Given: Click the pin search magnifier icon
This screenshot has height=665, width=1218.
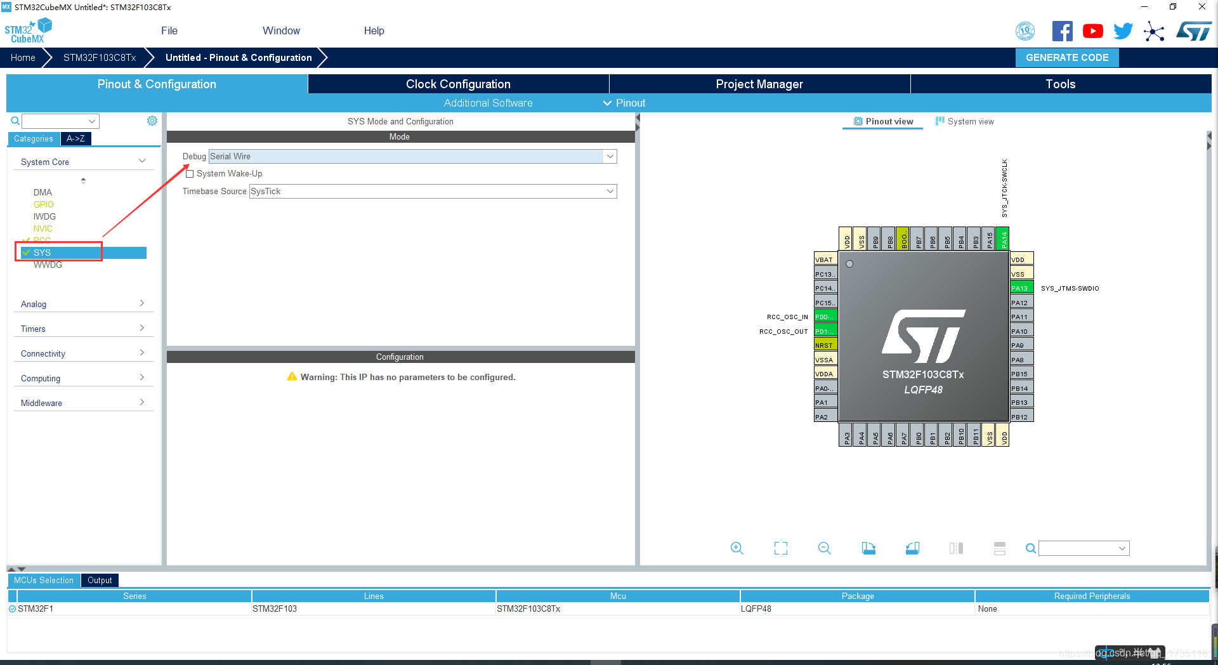Looking at the screenshot, I should click(1031, 548).
